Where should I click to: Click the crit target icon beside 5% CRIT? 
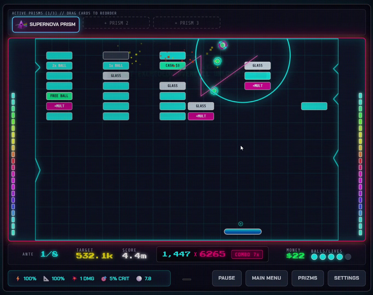tap(104, 279)
